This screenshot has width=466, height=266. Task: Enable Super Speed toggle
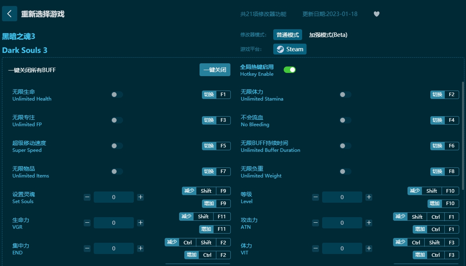click(117, 146)
